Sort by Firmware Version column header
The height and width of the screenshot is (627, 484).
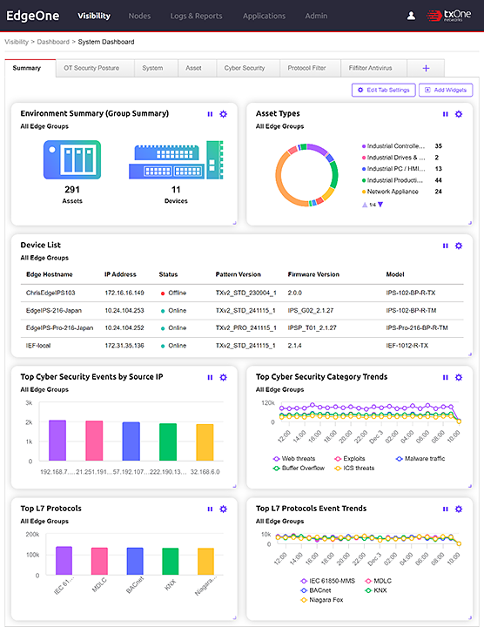pyautogui.click(x=313, y=274)
